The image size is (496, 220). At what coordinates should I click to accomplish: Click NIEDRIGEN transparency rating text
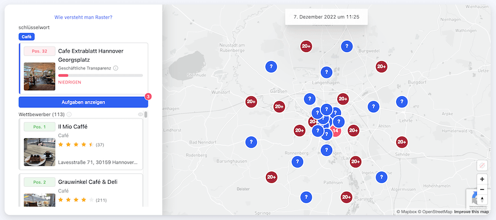[x=69, y=82]
